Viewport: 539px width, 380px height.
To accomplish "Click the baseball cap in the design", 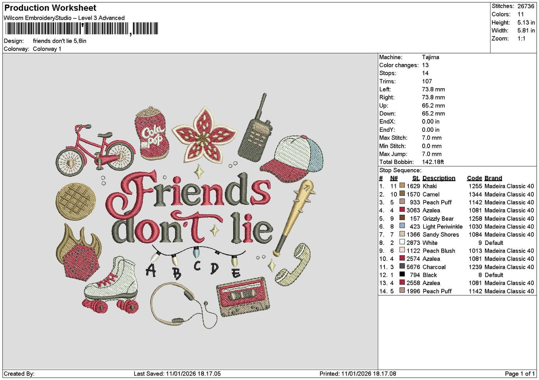I will [292, 158].
